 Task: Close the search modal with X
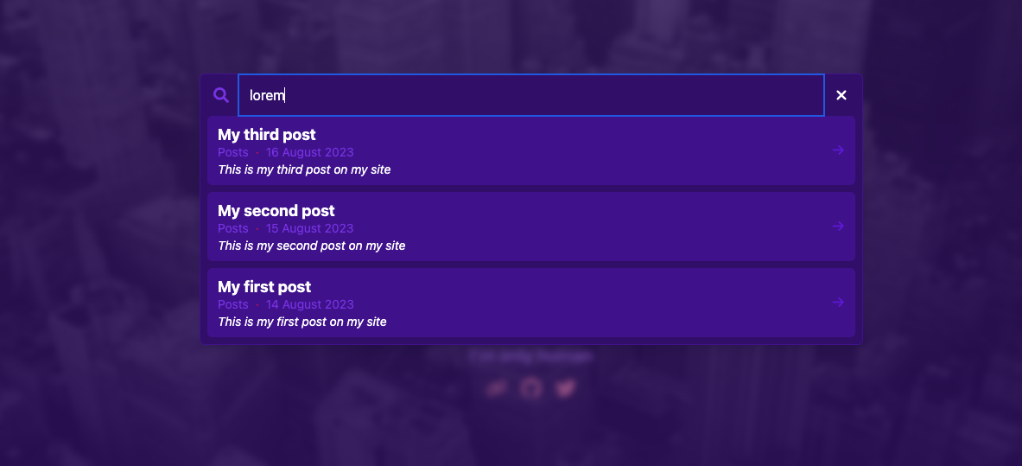(x=841, y=95)
